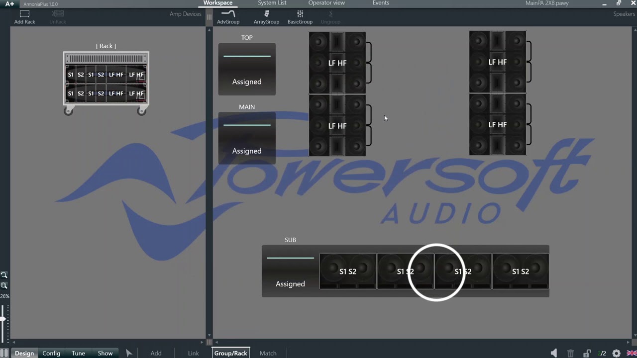Image resolution: width=637 pixels, height=358 pixels.
Task: Click the Amp Devices panel label
Action: pos(185,14)
